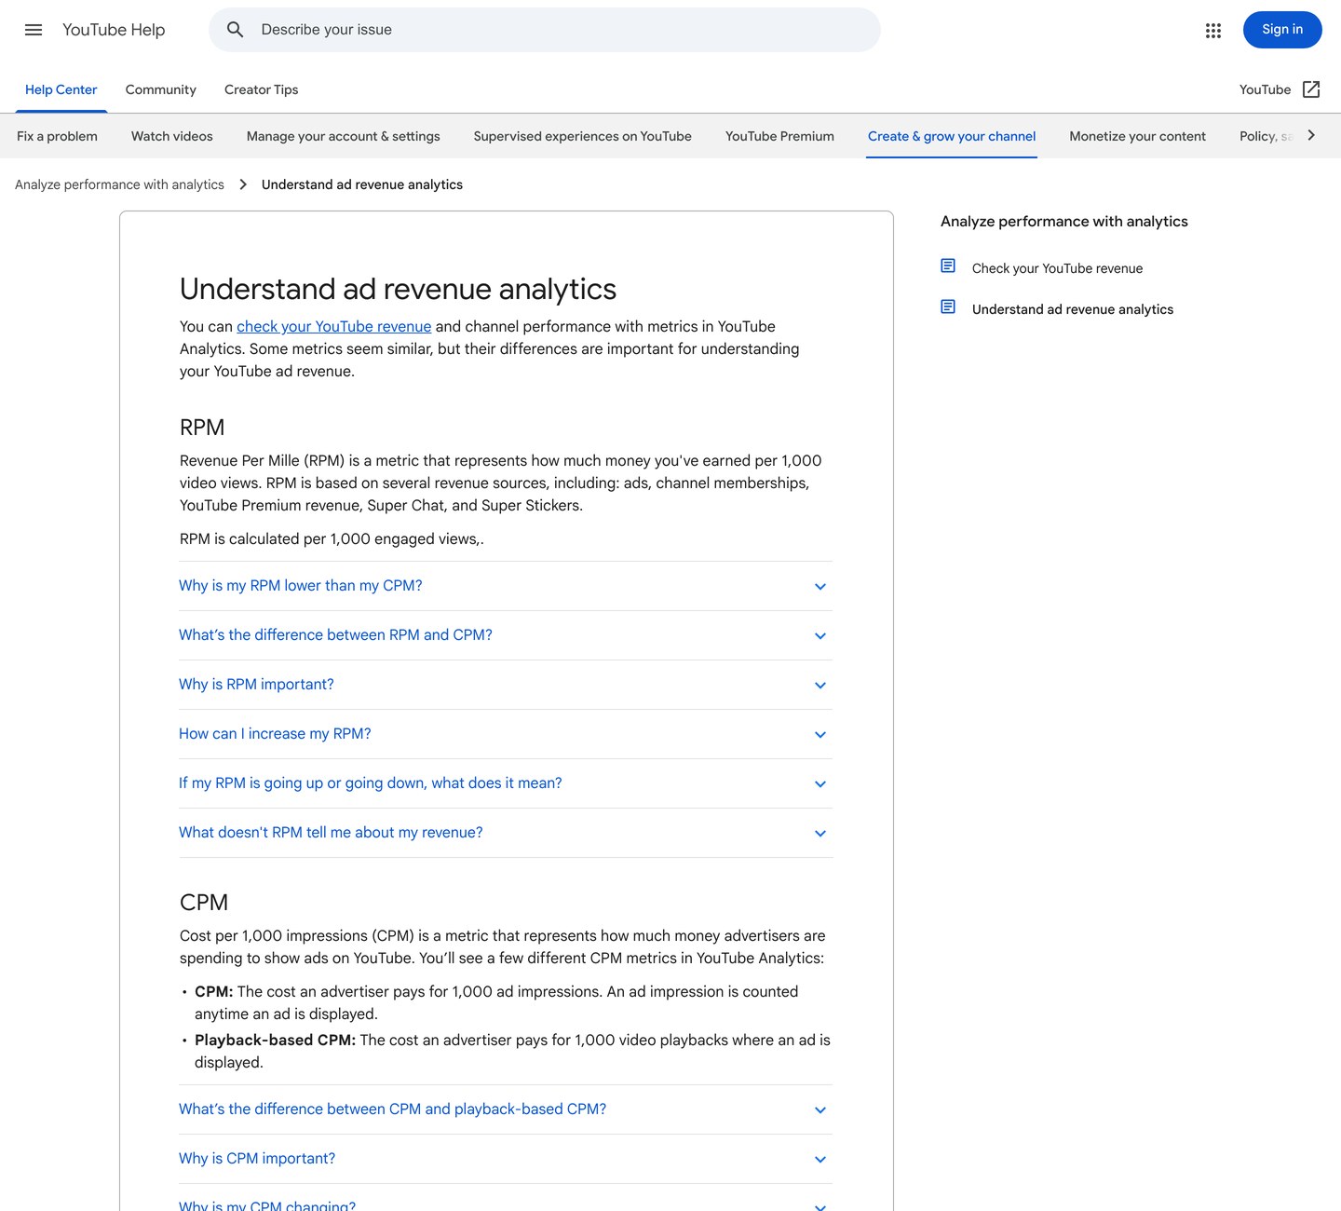Select the Watch videos category
Screen dimensions: 1341x1211
(172, 136)
